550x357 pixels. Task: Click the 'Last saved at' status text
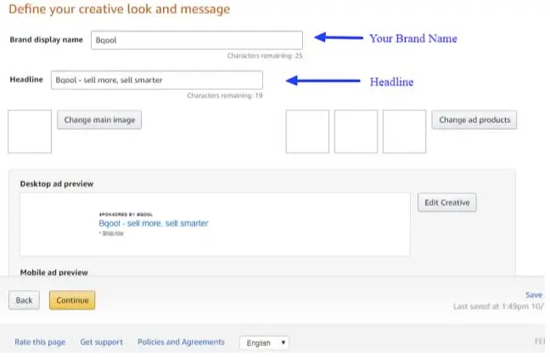point(498,306)
